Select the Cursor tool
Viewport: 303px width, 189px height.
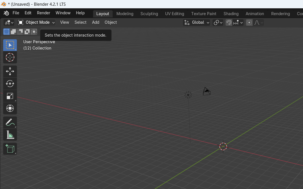pyautogui.click(x=10, y=57)
